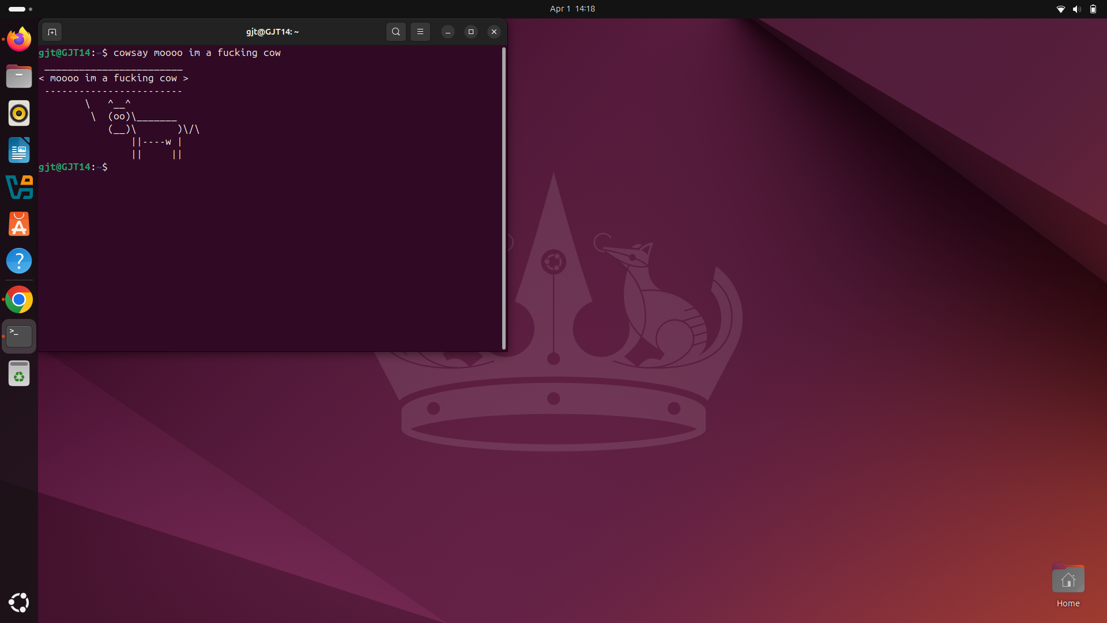Image resolution: width=1107 pixels, height=623 pixels.
Task: Open the Files manager in dock
Action: point(19,77)
